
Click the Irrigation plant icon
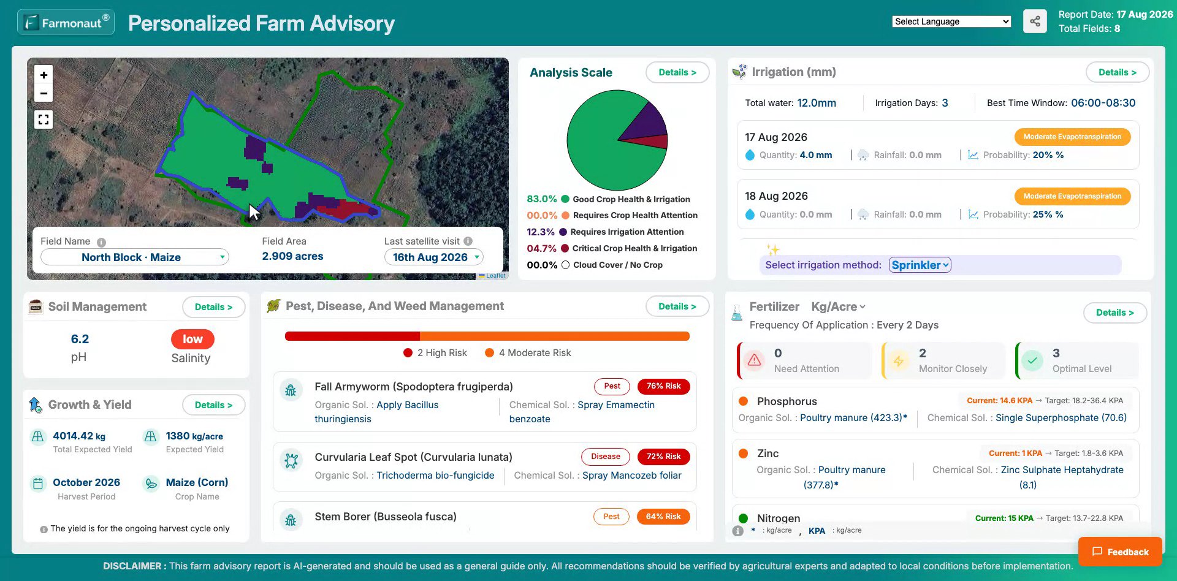click(x=740, y=72)
